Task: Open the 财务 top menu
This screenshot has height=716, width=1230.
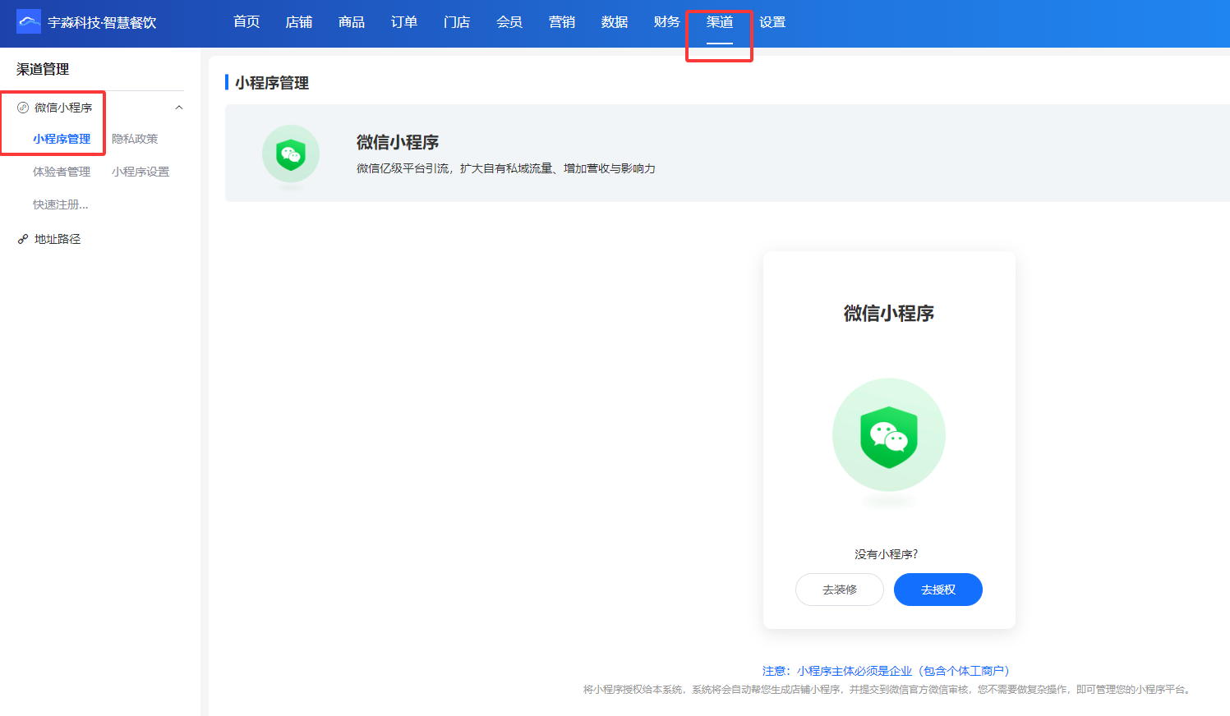Action: [x=667, y=22]
